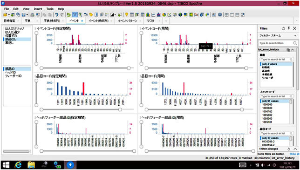Select (All) 37 values in 品目コード filter
Image resolution: width=300 pixels, height=170 pixels.
tap(275, 138)
